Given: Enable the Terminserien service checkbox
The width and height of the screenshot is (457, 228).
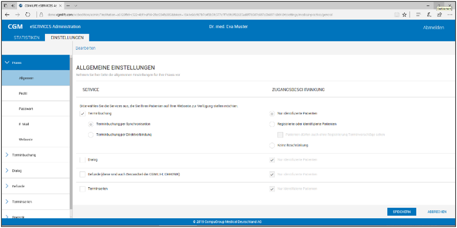Looking at the screenshot, I should coord(83,189).
